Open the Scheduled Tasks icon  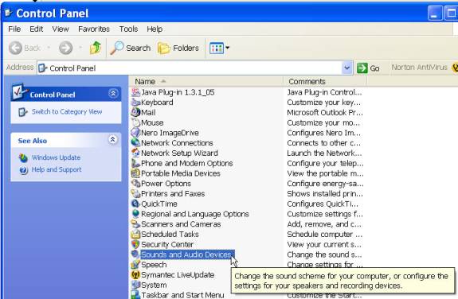pyautogui.click(x=135, y=235)
